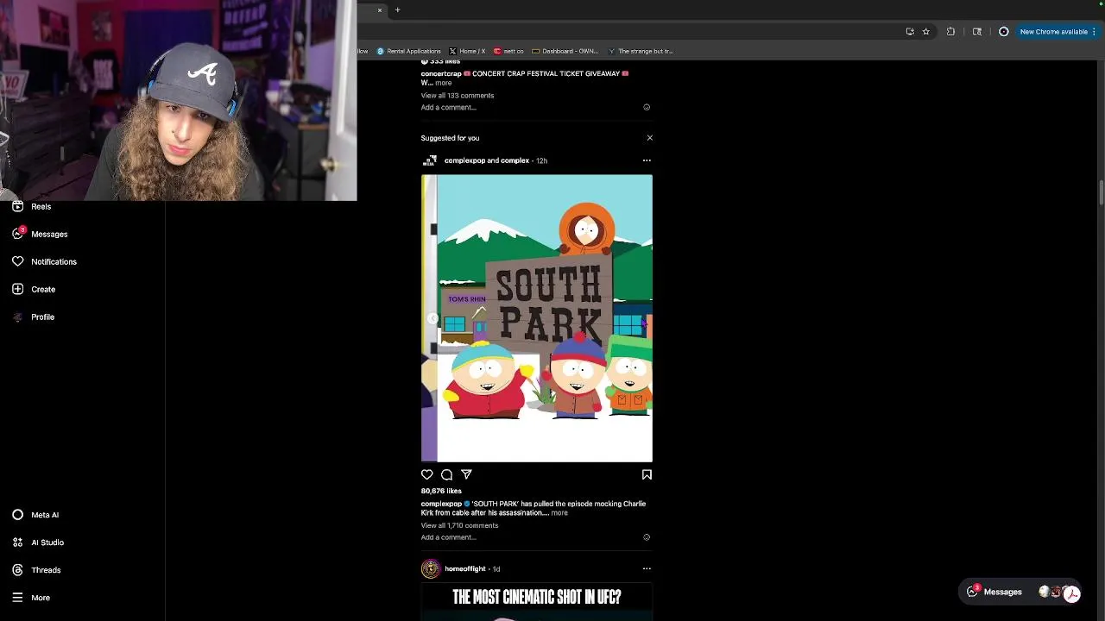
Task: Go to Profile in sidebar
Action: point(34,317)
